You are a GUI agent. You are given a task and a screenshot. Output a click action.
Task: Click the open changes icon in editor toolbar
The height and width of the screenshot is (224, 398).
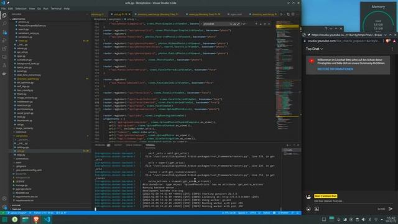point(288,14)
